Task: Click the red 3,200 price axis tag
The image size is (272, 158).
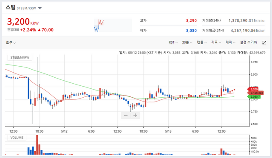Action: pyautogui.click(x=253, y=89)
